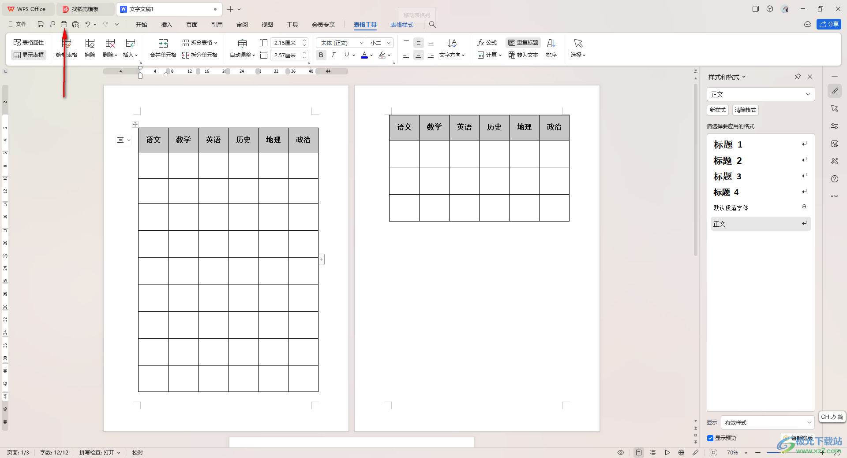Click the settings sliders icon in right sidebar
The width and height of the screenshot is (847, 458).
(x=835, y=126)
